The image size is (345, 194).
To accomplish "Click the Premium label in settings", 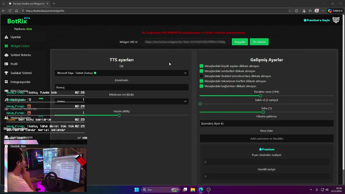I will click(267, 149).
